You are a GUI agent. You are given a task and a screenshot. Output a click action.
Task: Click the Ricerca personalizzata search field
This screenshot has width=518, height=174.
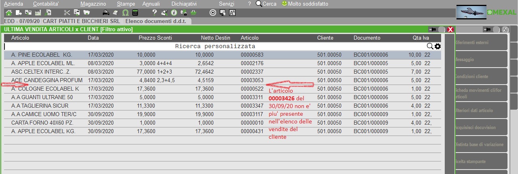click(215, 47)
